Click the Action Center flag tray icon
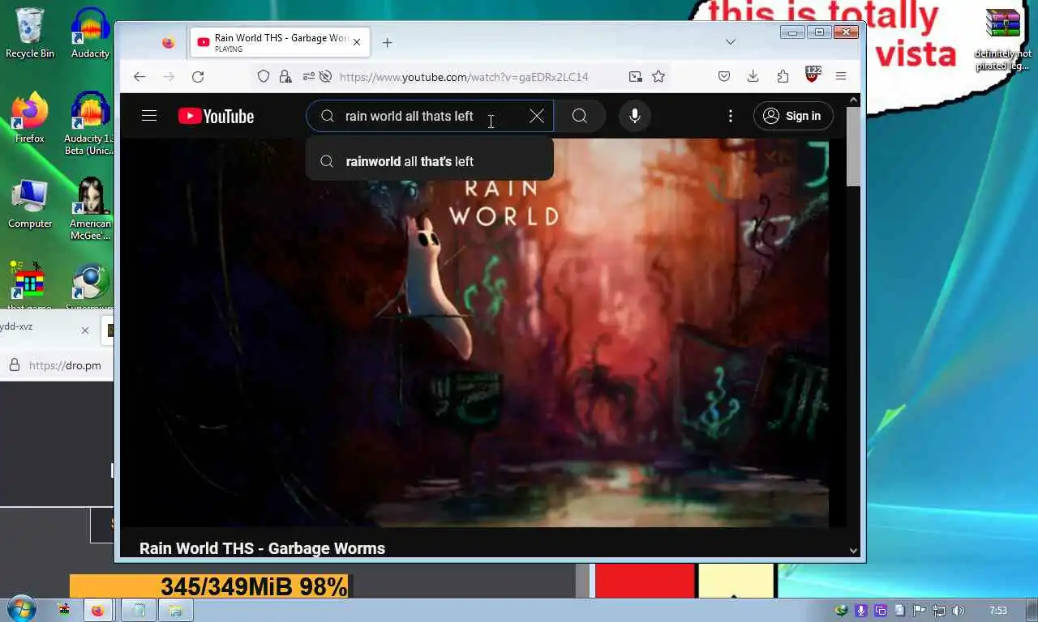 click(x=920, y=611)
